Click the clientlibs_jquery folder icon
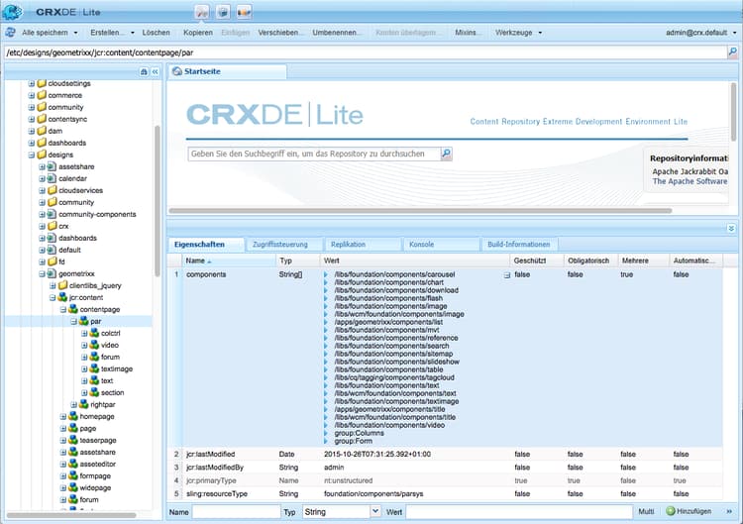Viewport: 743px width, 524px height. tap(63, 285)
